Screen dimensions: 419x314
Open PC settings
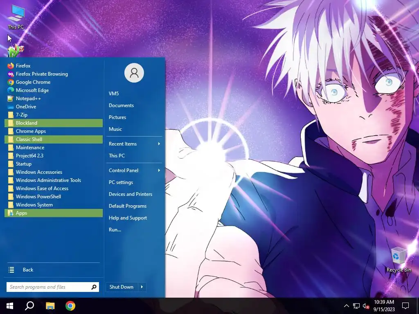(134, 182)
